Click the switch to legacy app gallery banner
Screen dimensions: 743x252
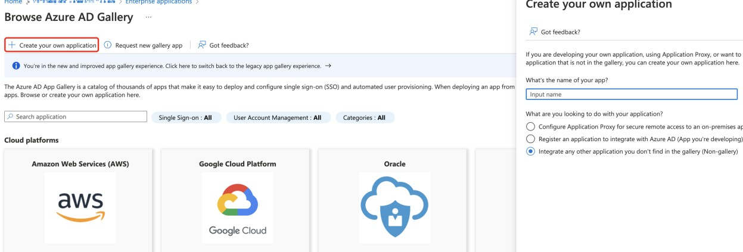(260, 66)
